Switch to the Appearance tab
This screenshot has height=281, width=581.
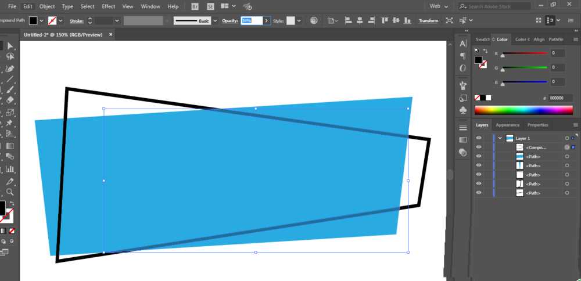coord(508,125)
